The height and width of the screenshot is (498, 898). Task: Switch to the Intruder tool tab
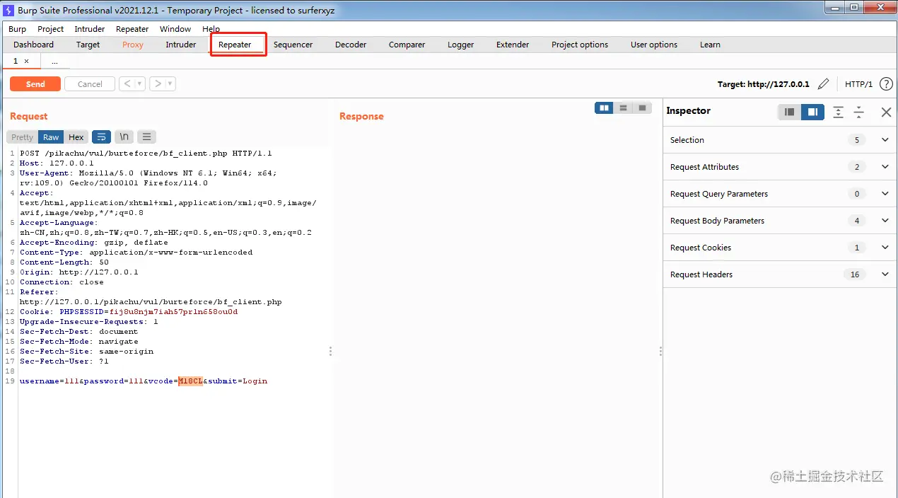[x=181, y=45]
